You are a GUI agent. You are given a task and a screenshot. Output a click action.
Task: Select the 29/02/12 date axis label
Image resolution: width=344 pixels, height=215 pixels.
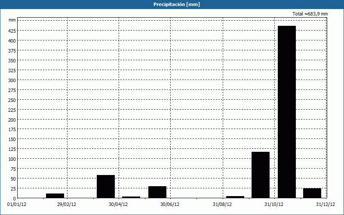[67, 205]
